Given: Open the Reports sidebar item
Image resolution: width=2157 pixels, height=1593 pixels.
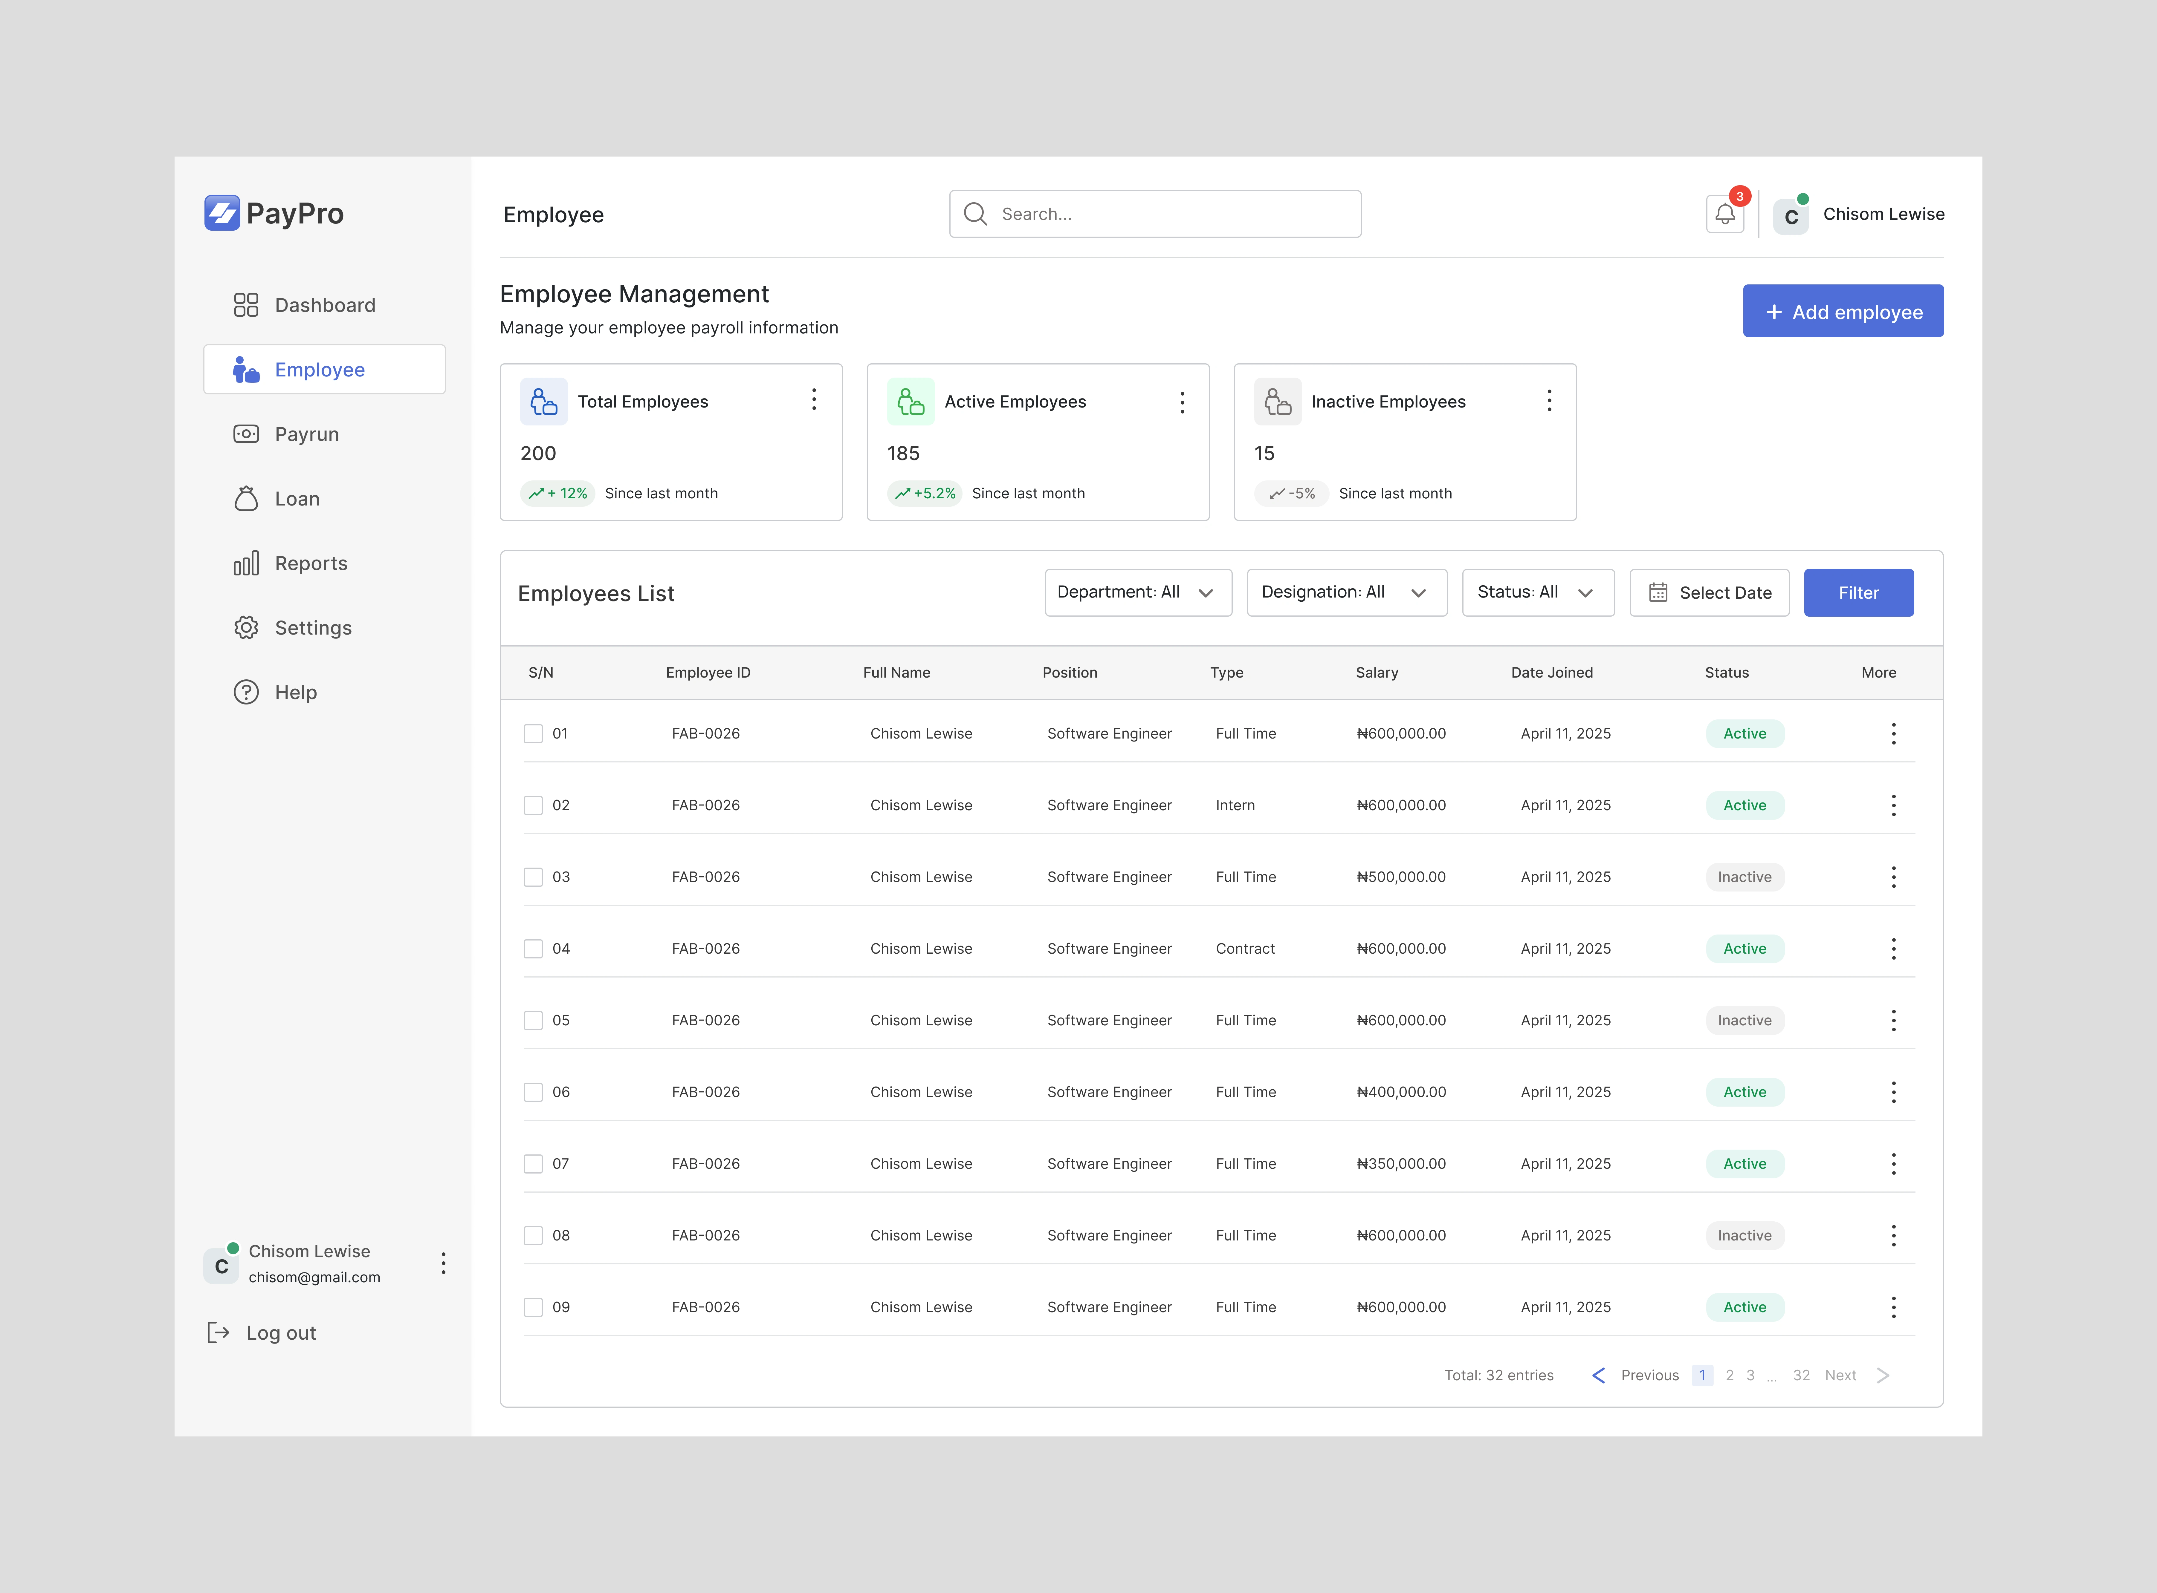Looking at the screenshot, I should tap(311, 563).
